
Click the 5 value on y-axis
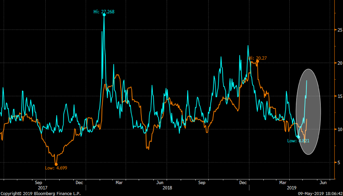[x=339, y=163]
